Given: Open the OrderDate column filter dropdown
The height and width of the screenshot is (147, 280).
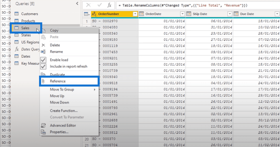Looking at the screenshot, I should pyautogui.click(x=182, y=14).
